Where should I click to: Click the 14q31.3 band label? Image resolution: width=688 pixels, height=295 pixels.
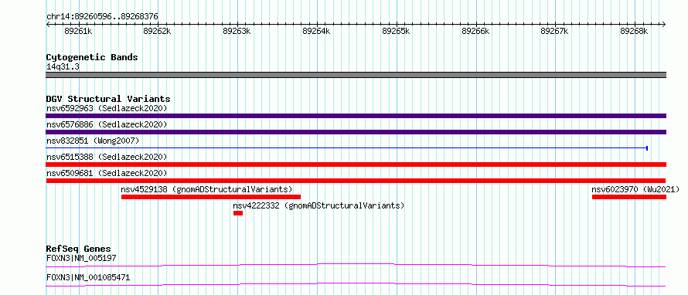pyautogui.click(x=63, y=67)
